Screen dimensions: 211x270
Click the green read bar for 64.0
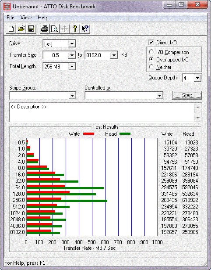[x=65, y=188]
